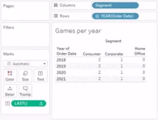Open the Automatic mark type dropdown

[x=25, y=64]
